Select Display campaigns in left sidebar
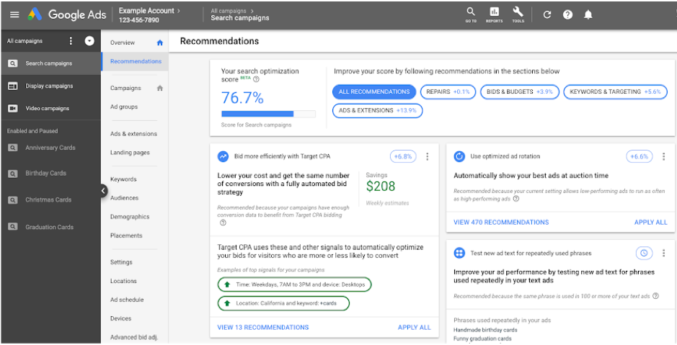Image resolution: width=677 pixels, height=345 pixels. click(49, 86)
